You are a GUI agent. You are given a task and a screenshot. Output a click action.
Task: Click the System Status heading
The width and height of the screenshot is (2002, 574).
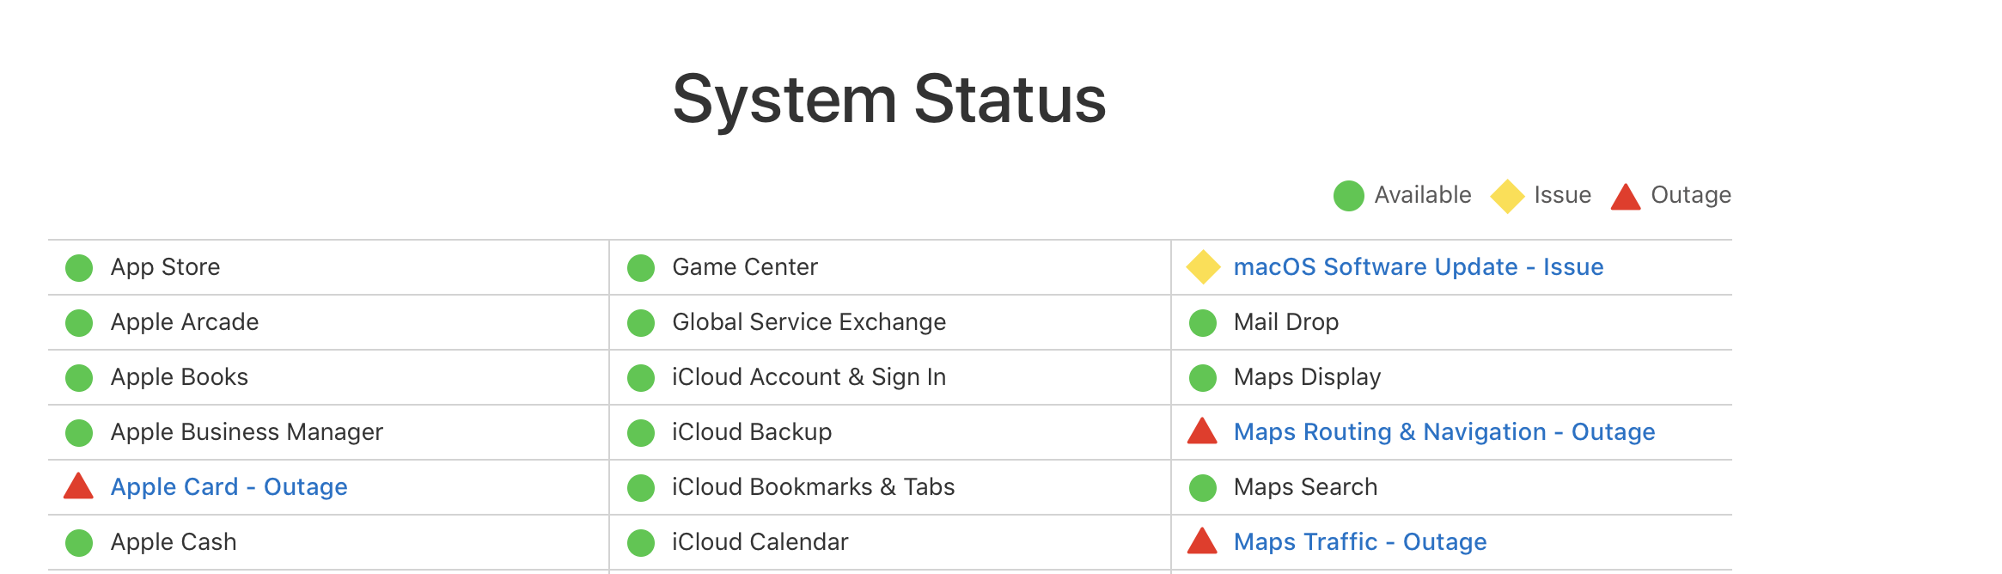tap(888, 100)
